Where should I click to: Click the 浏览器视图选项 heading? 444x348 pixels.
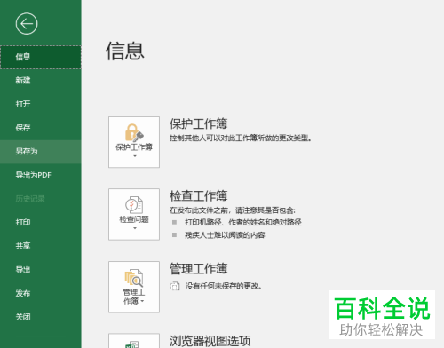click(210, 341)
